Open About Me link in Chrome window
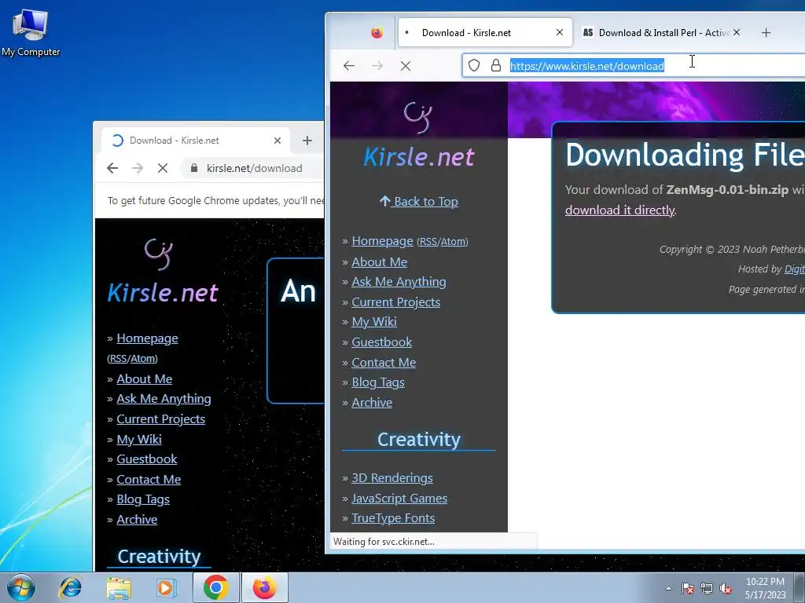This screenshot has height=603, width=805. (x=145, y=379)
